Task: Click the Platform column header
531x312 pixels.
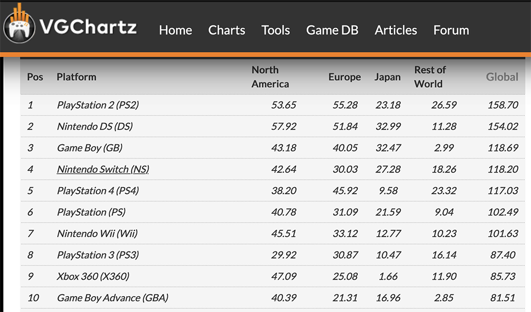Action: coord(76,77)
